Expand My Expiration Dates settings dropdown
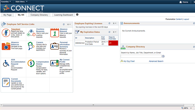This screenshot has height=110, width=195. point(115,32)
